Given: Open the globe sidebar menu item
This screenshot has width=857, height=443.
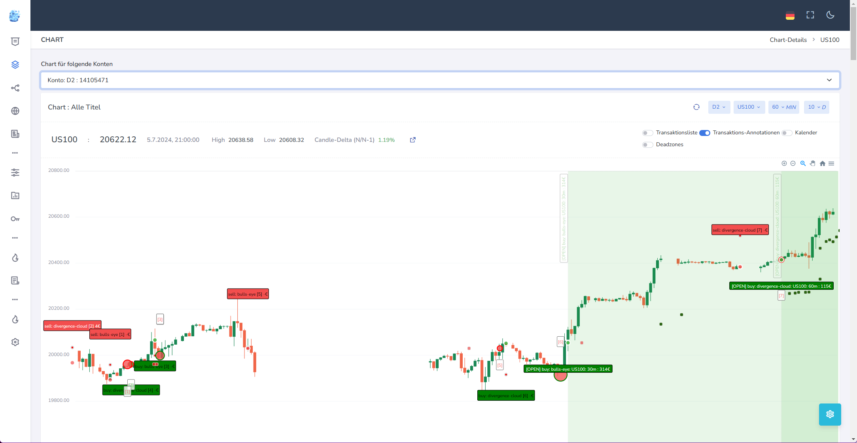Looking at the screenshot, I should coord(15,111).
